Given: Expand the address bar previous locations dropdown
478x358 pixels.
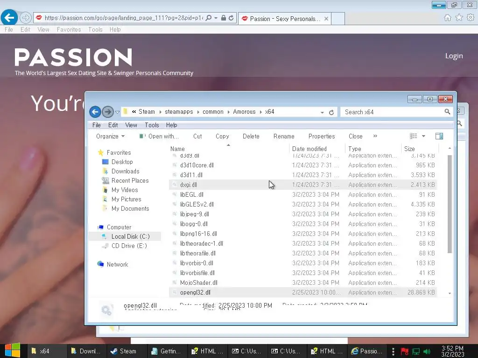Looking at the screenshot, I should (x=322, y=112).
